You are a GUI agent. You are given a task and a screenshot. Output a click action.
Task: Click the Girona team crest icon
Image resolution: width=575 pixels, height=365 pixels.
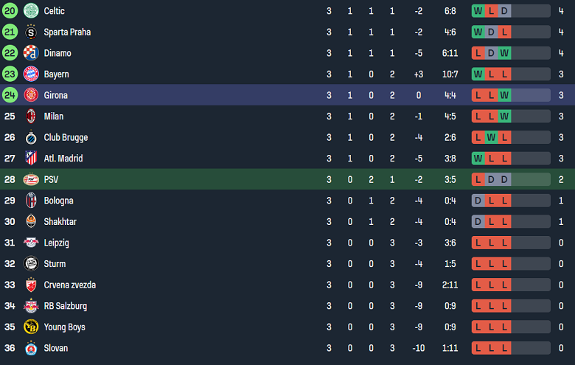tap(31, 95)
